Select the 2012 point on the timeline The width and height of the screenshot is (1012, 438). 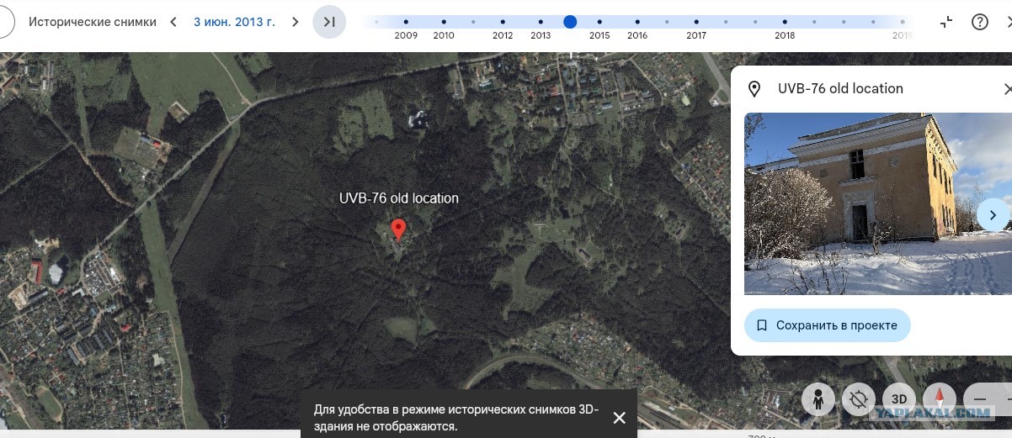coord(503,22)
